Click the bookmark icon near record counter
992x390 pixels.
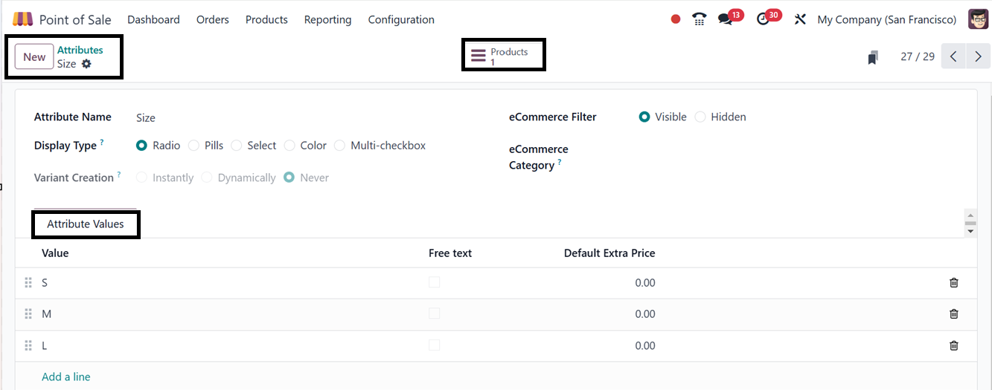[873, 57]
